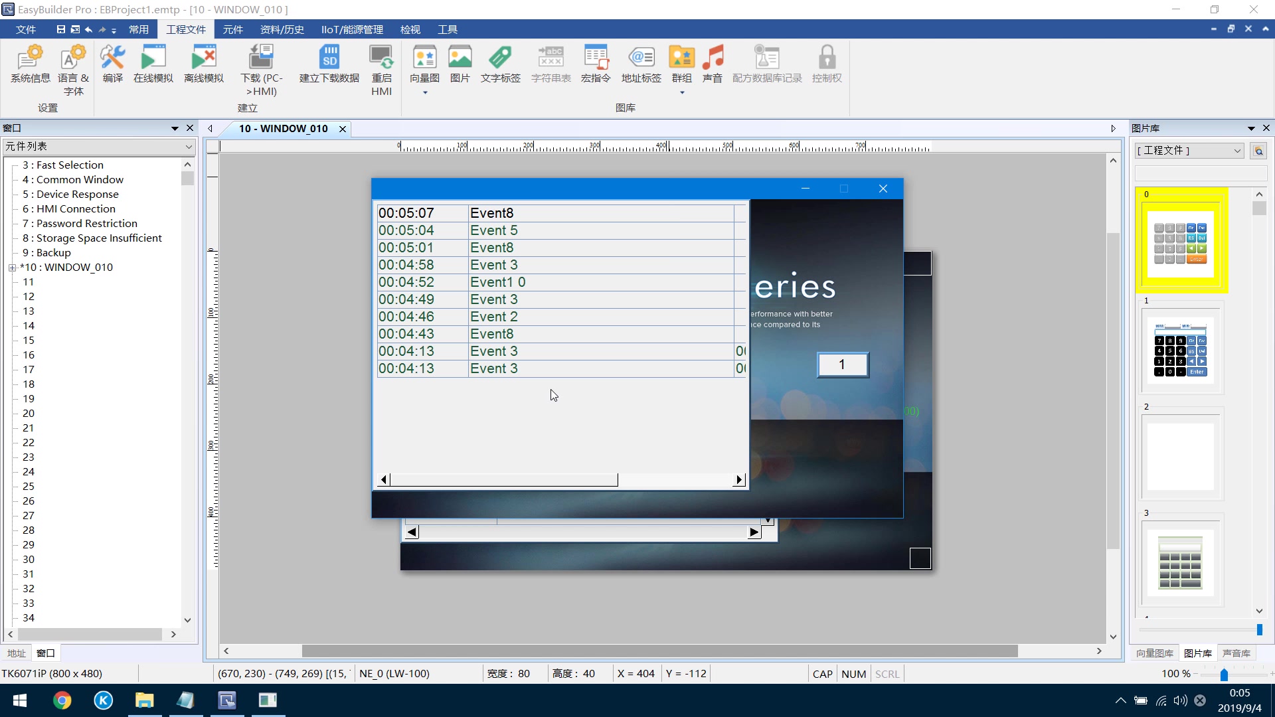Open the 元件列表 dropdown
This screenshot has width=1275, height=717.
(189, 147)
